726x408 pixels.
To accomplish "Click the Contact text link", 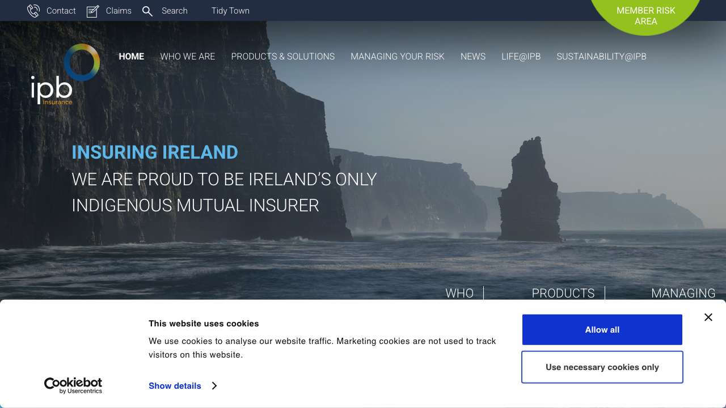I will pyautogui.click(x=61, y=11).
